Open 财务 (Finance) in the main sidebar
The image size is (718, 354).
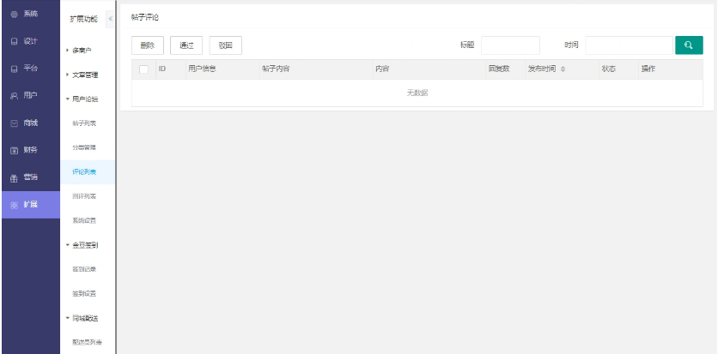30,150
